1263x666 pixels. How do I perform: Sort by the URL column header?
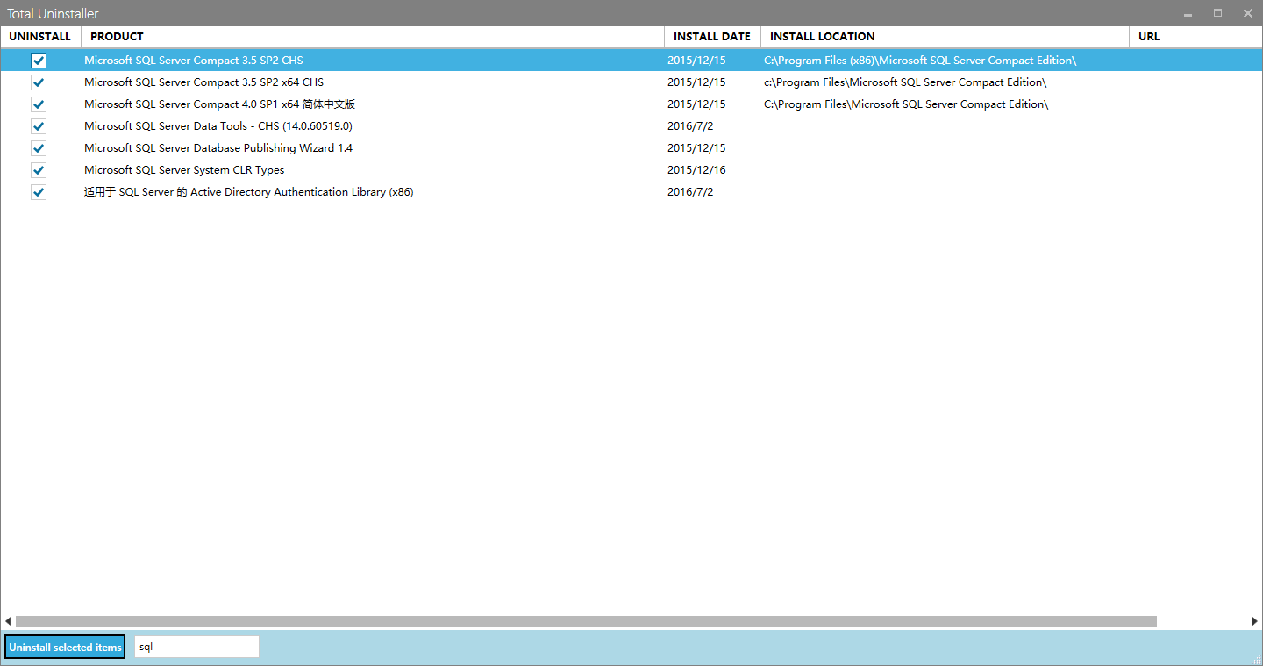point(1195,37)
